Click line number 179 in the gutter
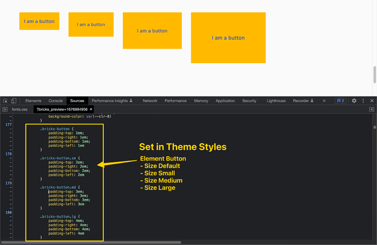Screen dimensions: 377x245 click(x=8, y=183)
